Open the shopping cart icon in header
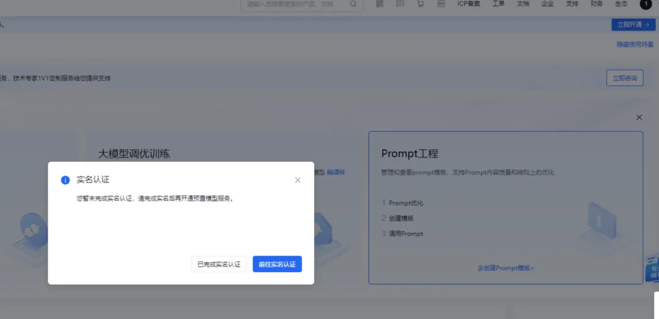Screen dimensions: 659x319 420,4
